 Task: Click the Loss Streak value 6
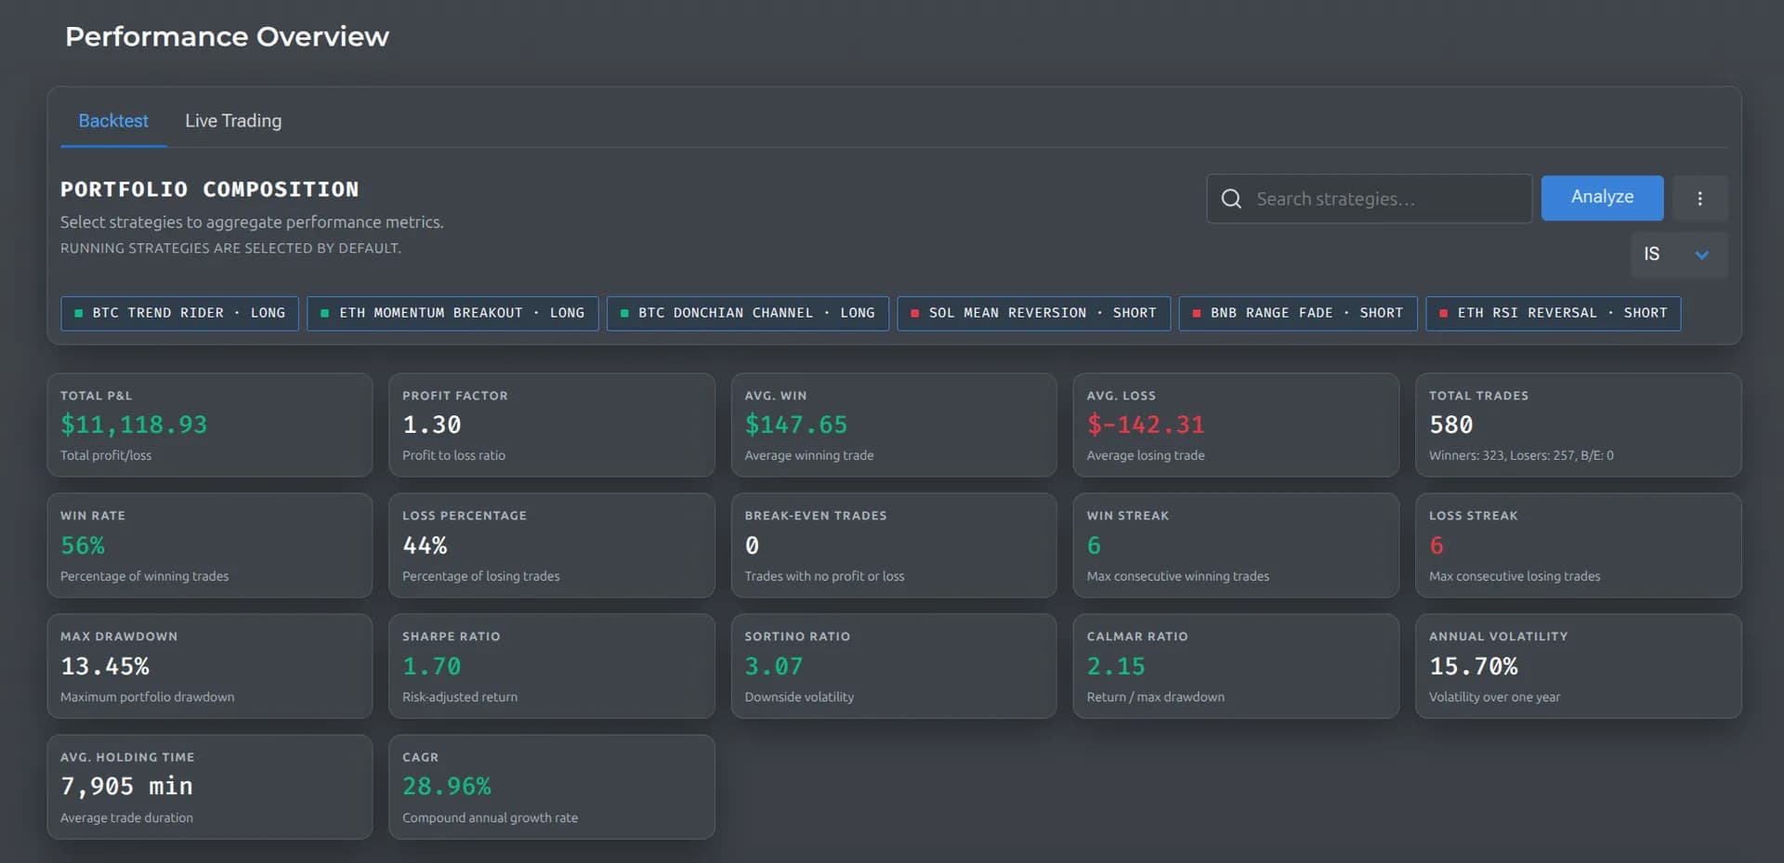point(1436,545)
